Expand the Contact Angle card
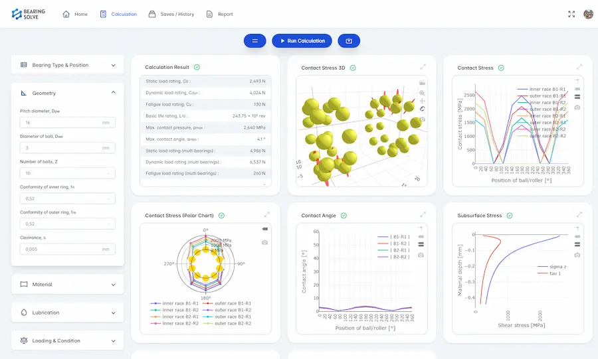The width and height of the screenshot is (598, 359). [423, 214]
